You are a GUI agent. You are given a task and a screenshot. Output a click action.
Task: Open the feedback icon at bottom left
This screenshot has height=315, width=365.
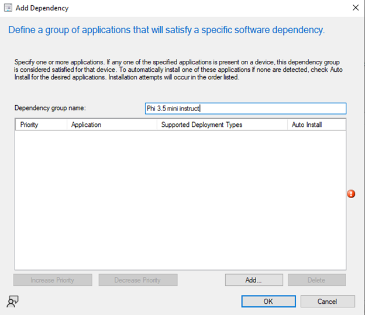(x=12, y=302)
